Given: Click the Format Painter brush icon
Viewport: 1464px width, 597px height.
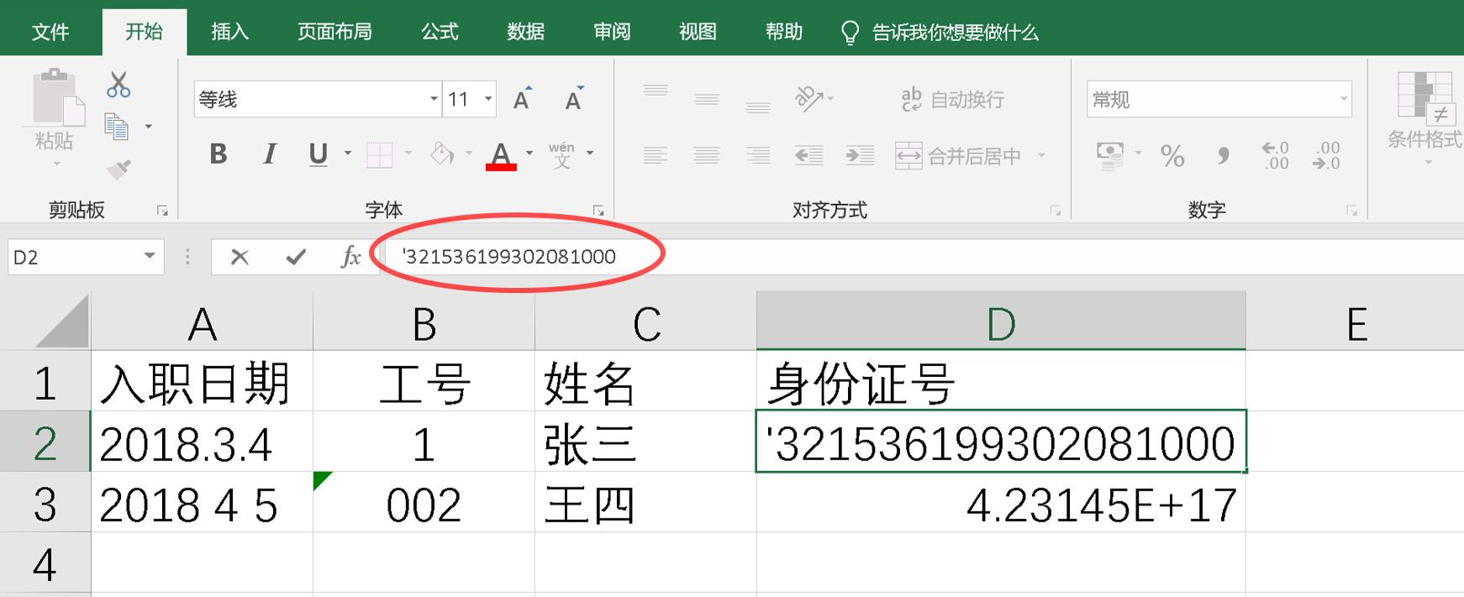Looking at the screenshot, I should 118,170.
